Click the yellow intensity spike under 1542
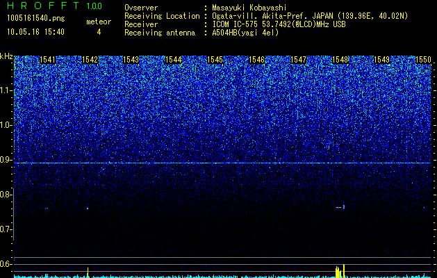 [88, 272]
